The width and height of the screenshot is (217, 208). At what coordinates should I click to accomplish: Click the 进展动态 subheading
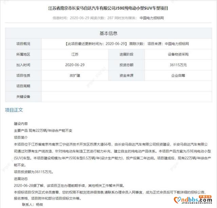(x=21, y=179)
